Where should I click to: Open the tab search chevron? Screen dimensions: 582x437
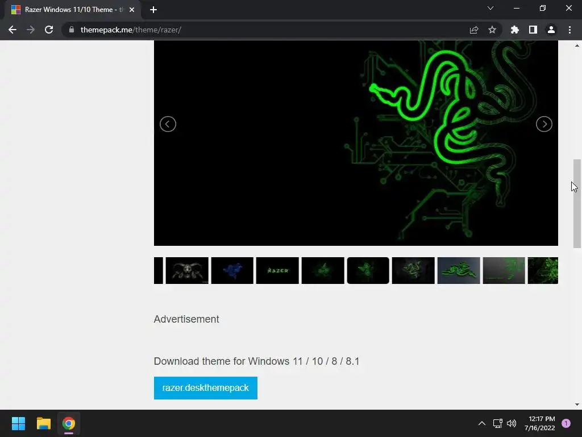pos(490,8)
